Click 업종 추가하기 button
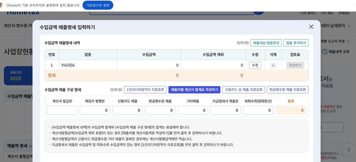Image resolution: width=356 pixels, height=162 pixels. pyautogui.click(x=296, y=43)
